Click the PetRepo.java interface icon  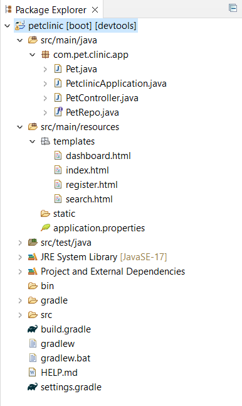(58, 112)
